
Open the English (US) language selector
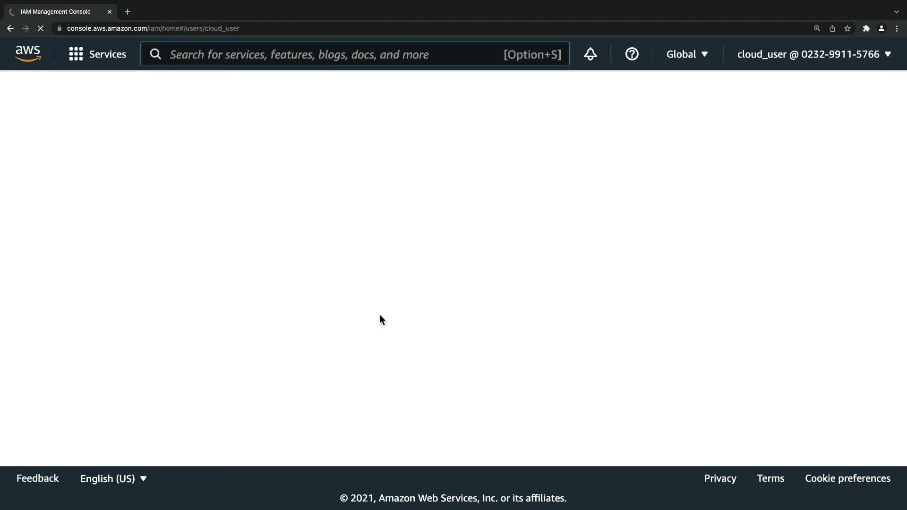point(113,478)
